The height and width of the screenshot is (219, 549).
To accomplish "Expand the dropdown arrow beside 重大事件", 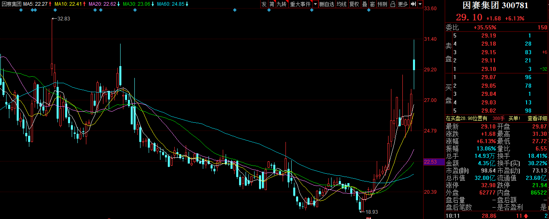I will 315,4.
